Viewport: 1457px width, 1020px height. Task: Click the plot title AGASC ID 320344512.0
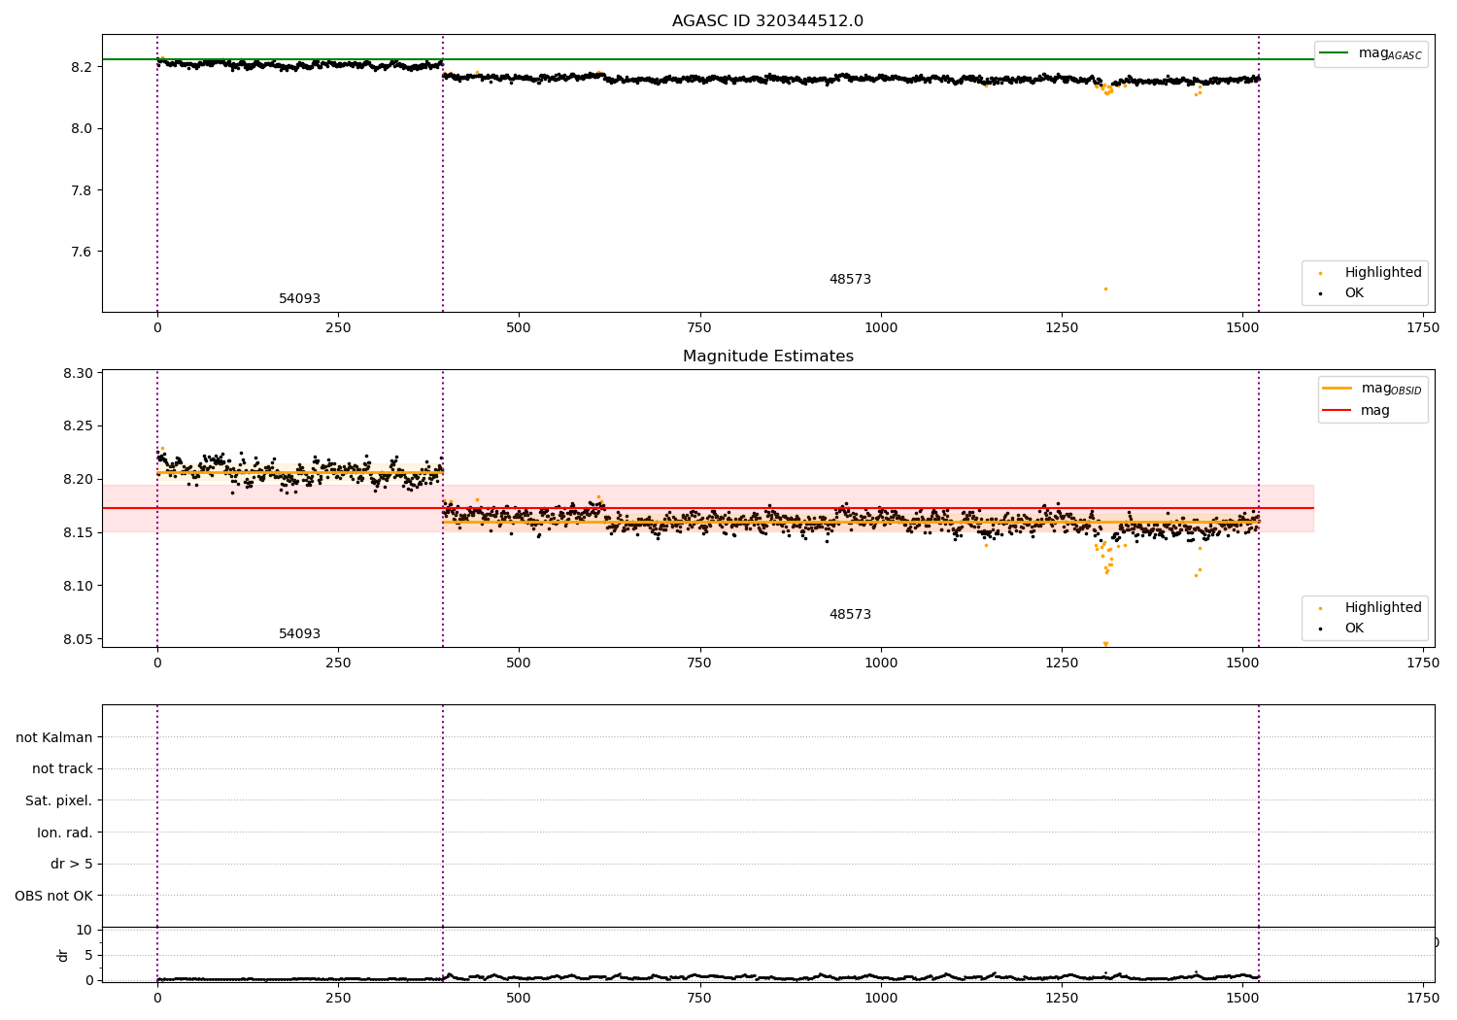point(767,21)
